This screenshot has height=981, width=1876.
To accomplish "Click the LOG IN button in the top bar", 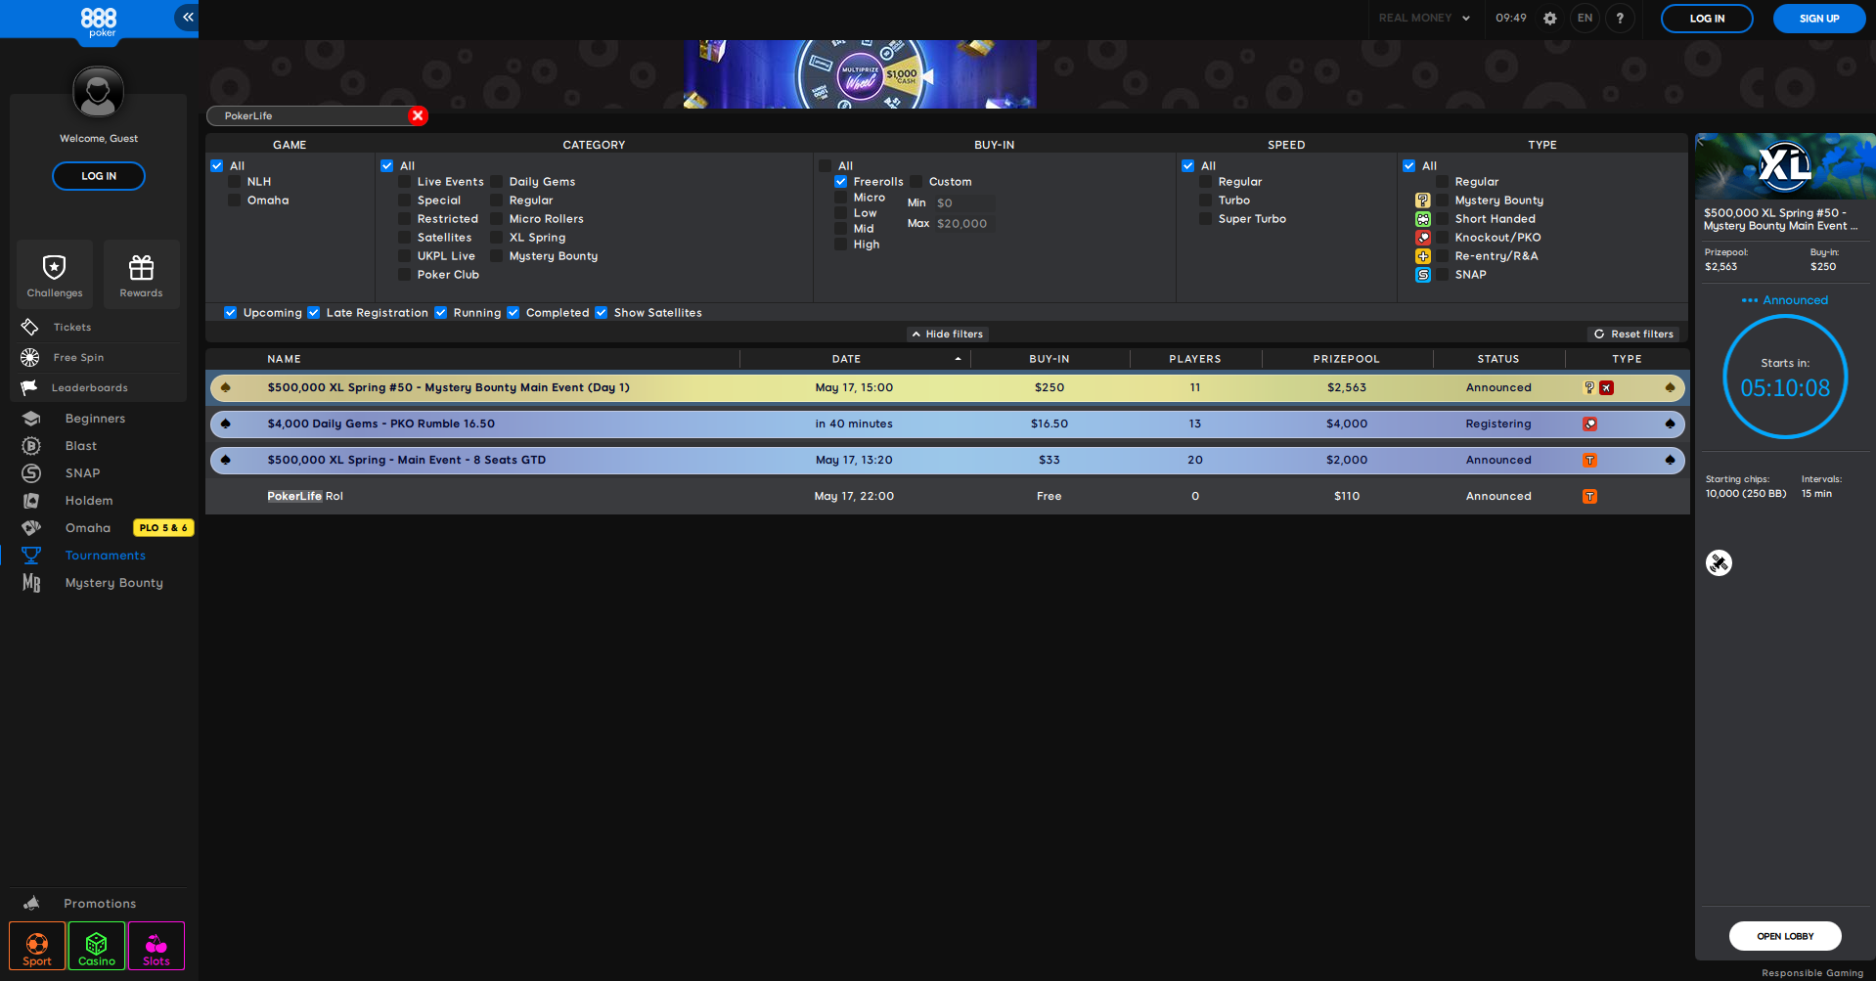I will coord(1707,19).
